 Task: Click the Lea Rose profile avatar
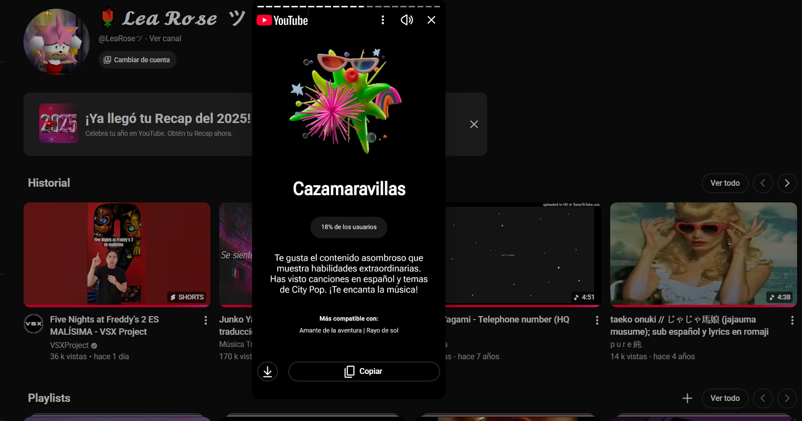(56, 42)
